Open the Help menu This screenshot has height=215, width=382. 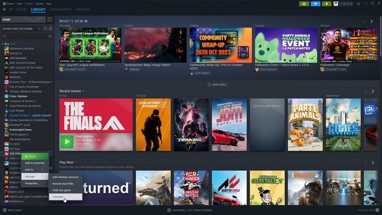(49, 4)
